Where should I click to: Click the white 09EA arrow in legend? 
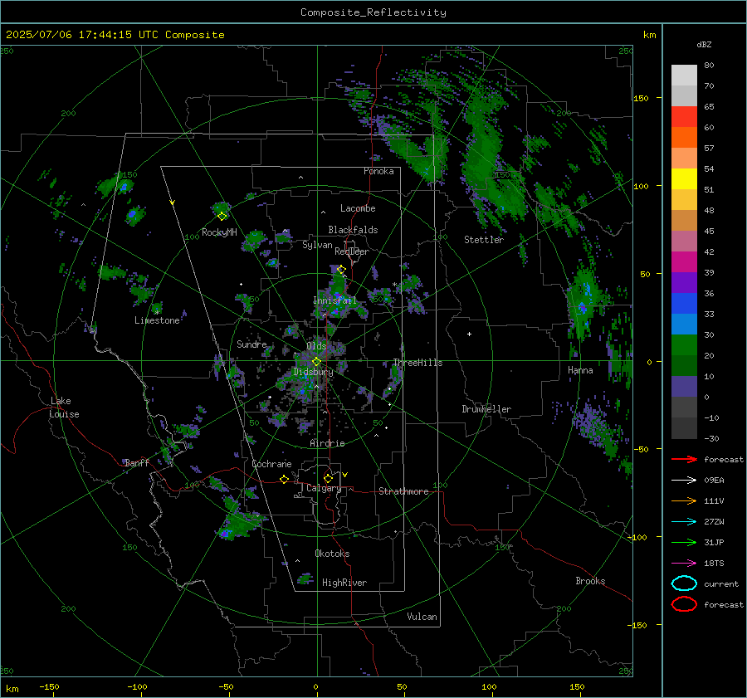[x=684, y=480]
